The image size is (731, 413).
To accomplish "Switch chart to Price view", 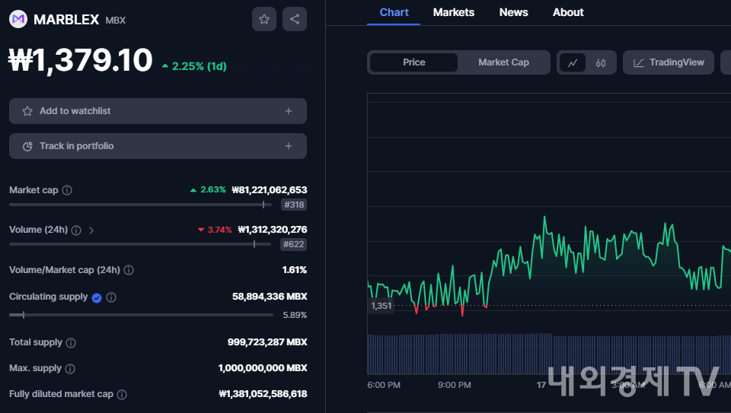I will click(x=414, y=62).
